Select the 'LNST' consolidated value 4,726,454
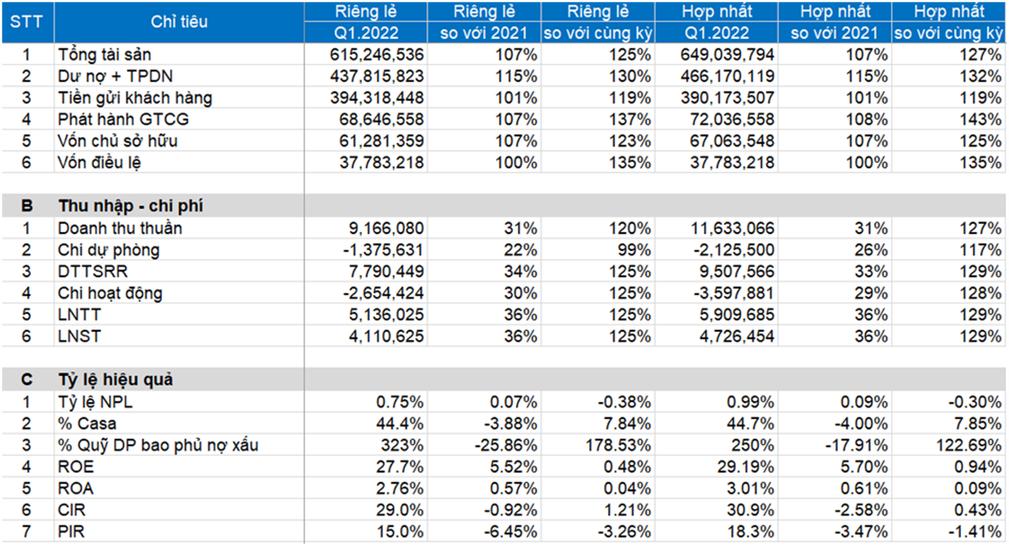Image resolution: width=1009 pixels, height=546 pixels. (737, 336)
